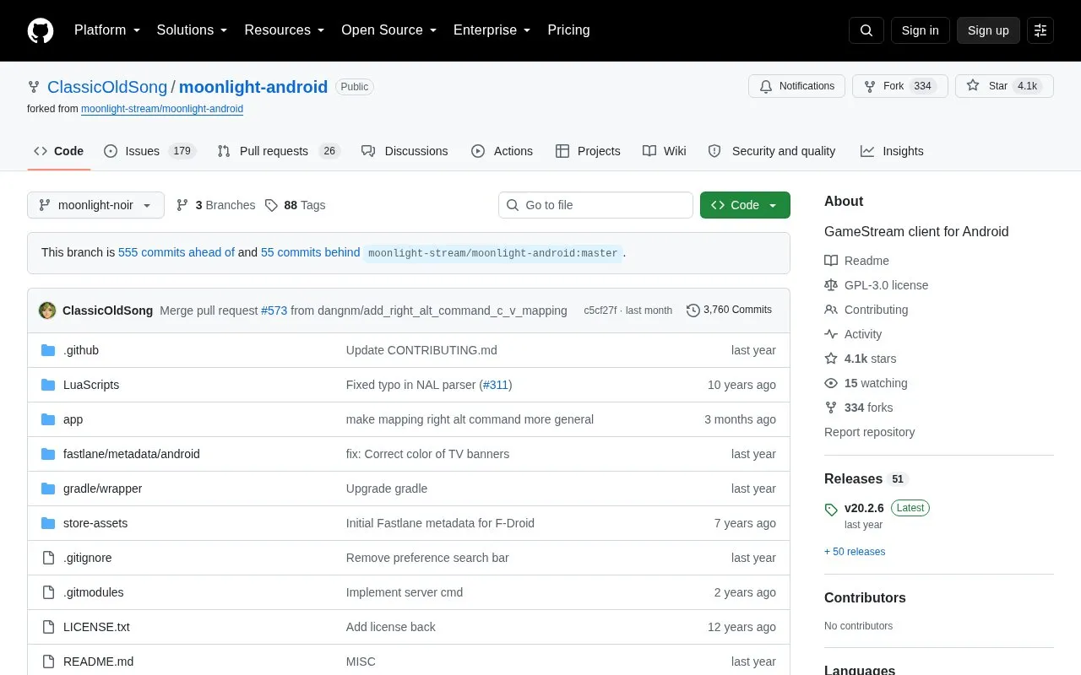Click the README.md file name

coord(98,661)
